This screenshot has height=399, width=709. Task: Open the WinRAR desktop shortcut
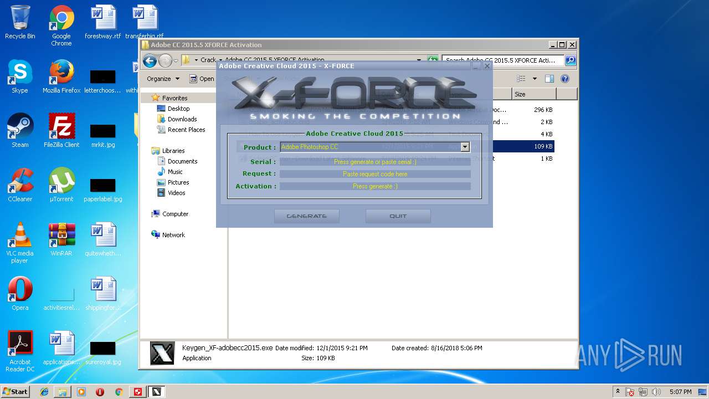pyautogui.click(x=61, y=239)
